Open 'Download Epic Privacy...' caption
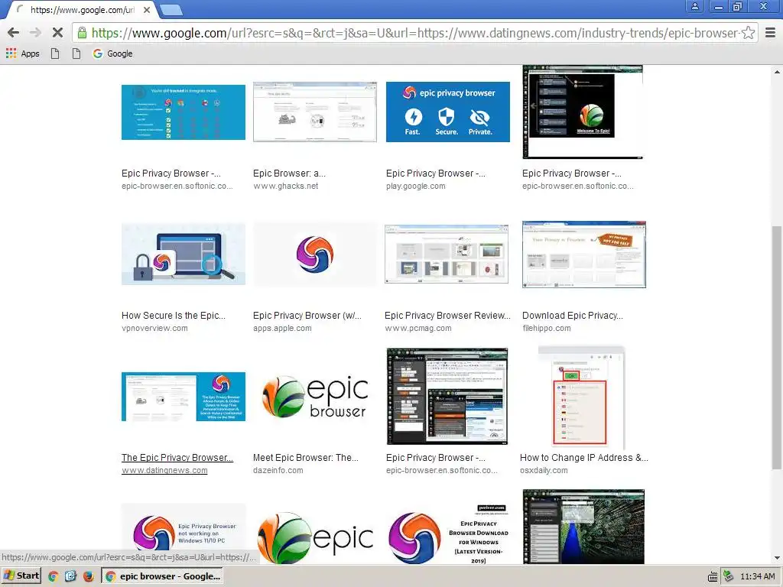Viewport: 783px width, 587px height. click(572, 316)
